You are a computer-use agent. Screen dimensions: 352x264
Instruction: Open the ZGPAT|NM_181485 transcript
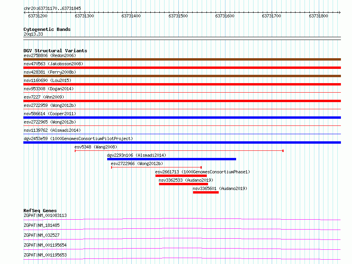coord(42,225)
